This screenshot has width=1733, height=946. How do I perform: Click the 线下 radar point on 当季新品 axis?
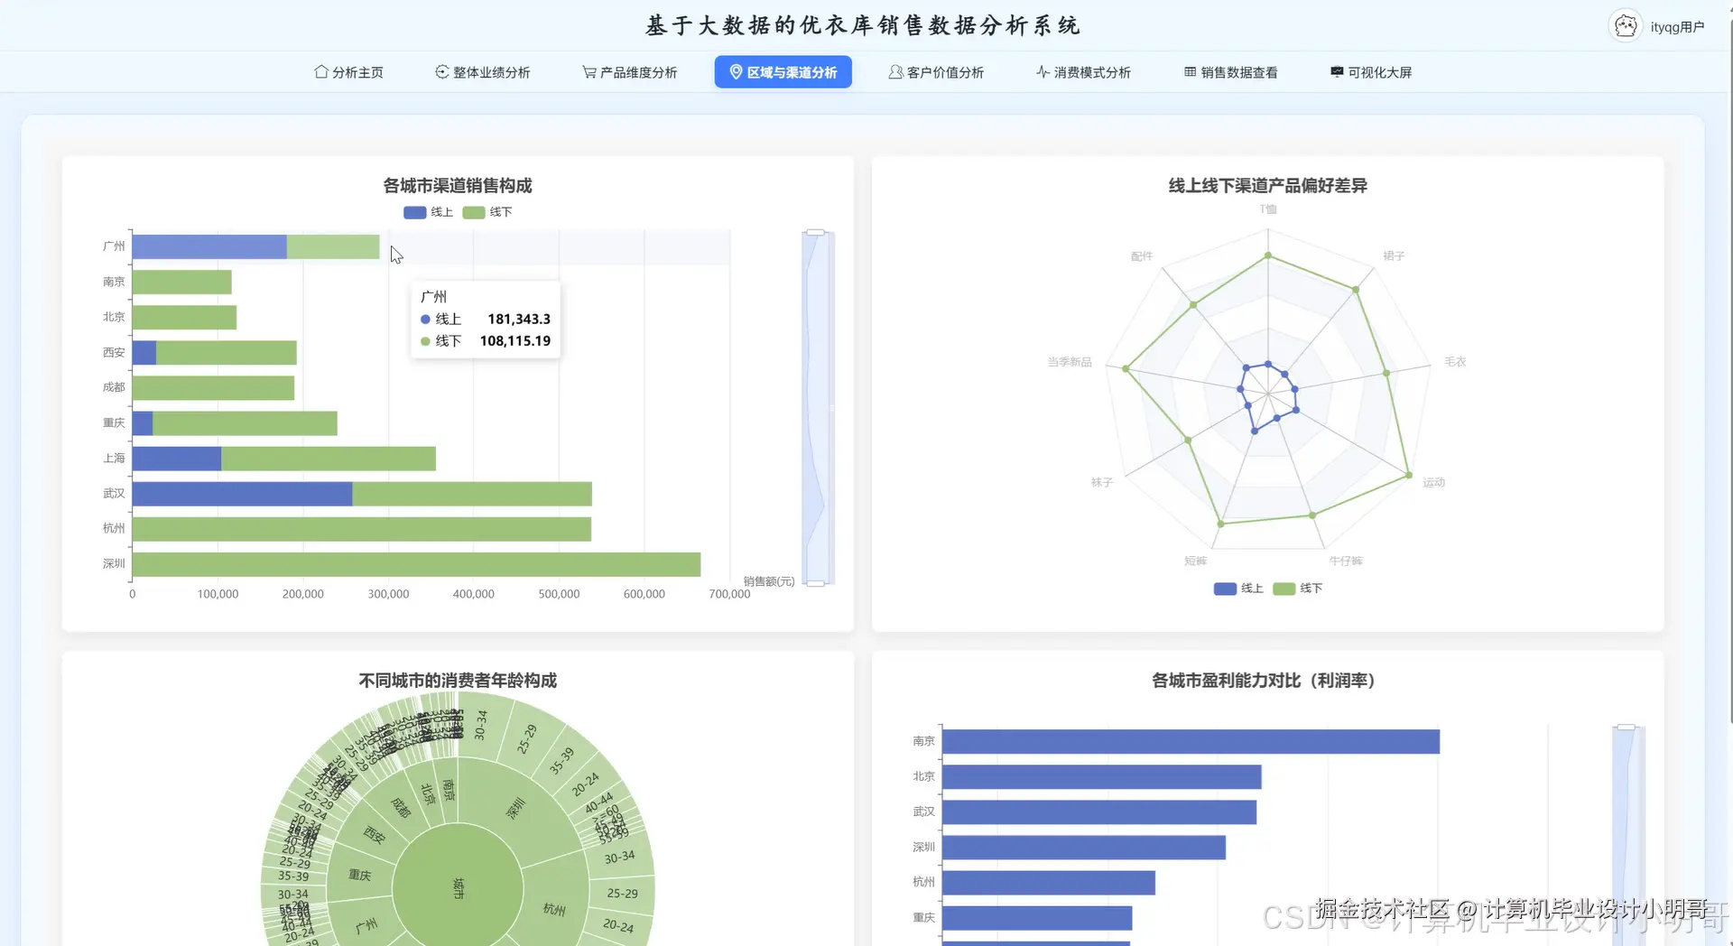pyautogui.click(x=1126, y=368)
